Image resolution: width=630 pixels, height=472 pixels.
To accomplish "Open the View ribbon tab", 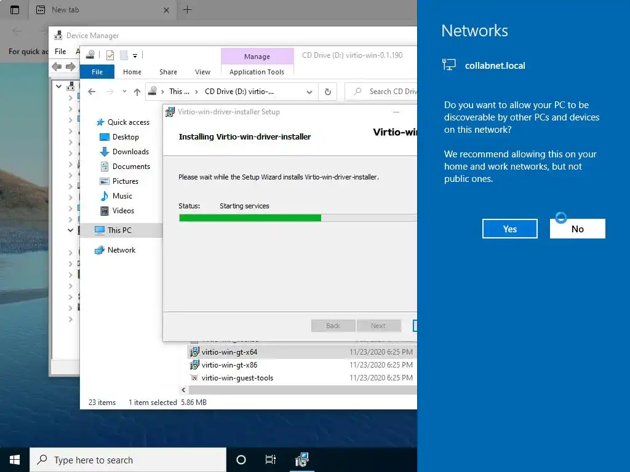I will click(202, 72).
